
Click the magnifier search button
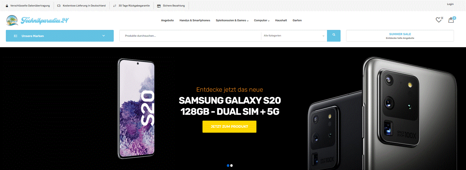pos(334,36)
